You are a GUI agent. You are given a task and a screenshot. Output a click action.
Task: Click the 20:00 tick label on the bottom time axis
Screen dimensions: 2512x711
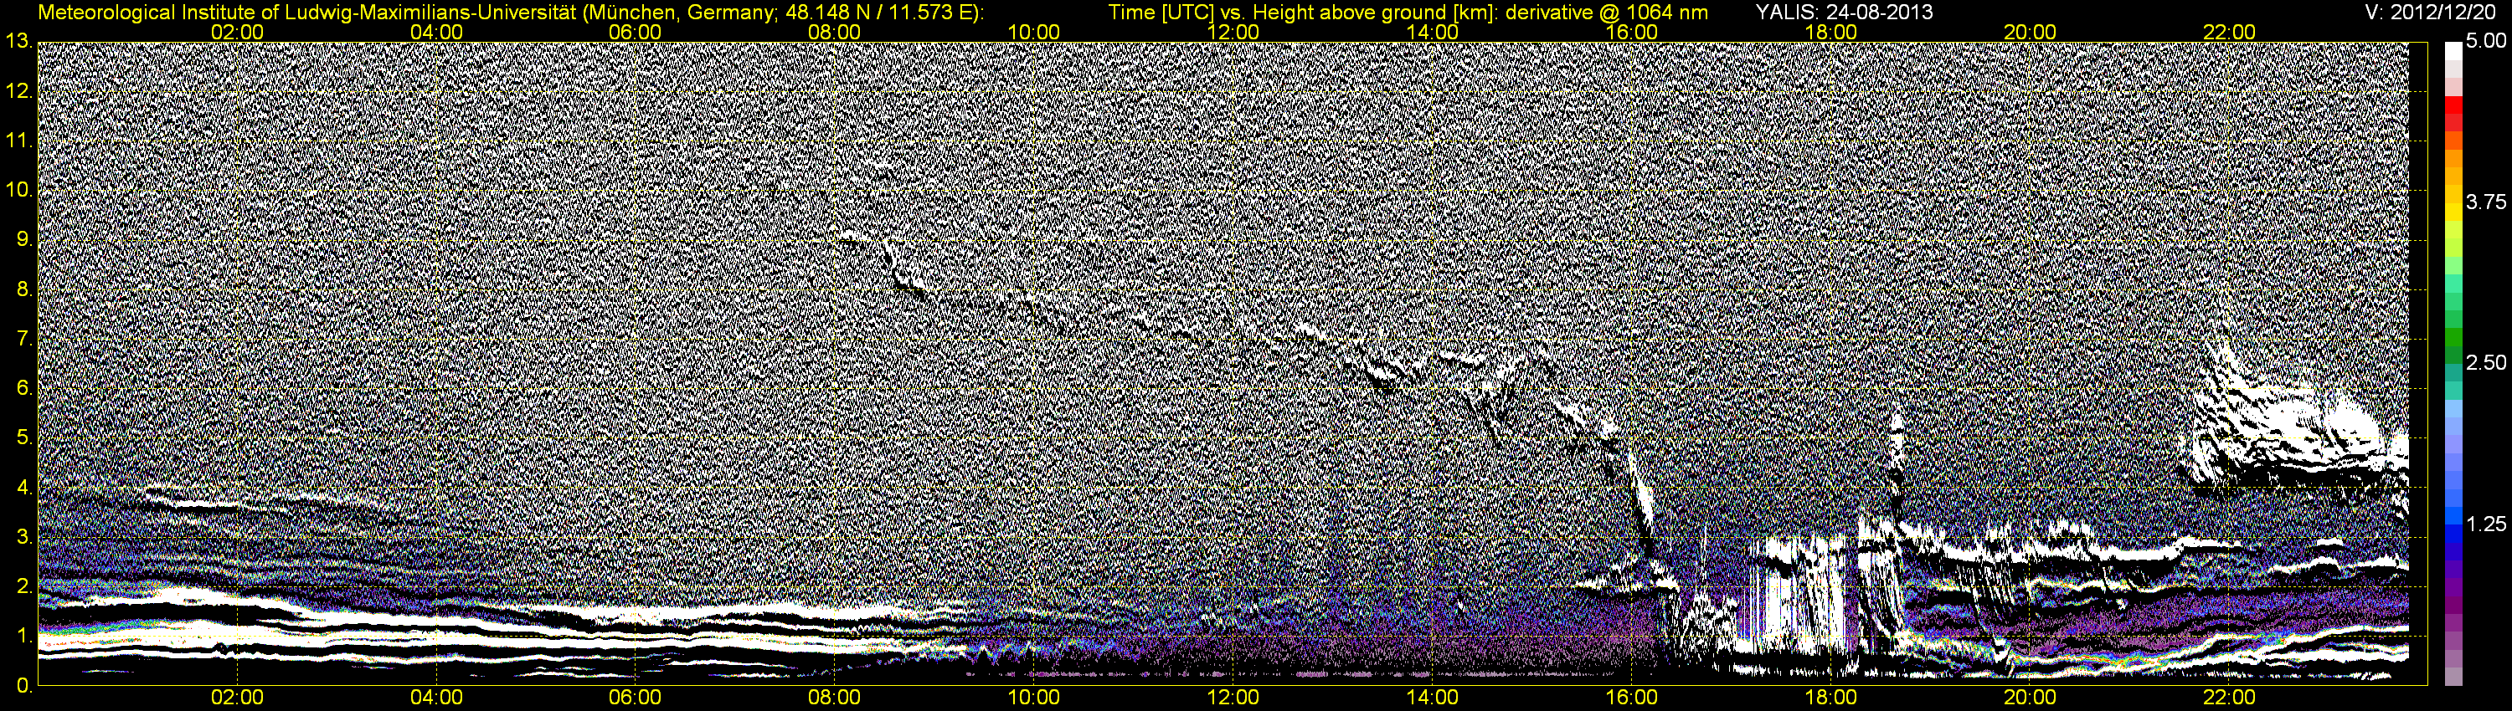tap(2031, 698)
